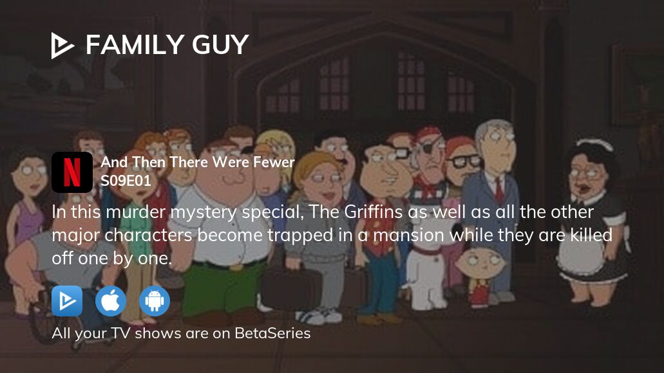Click the woman in the purple top
Screen dimensions: 664x373
coord(26,212)
